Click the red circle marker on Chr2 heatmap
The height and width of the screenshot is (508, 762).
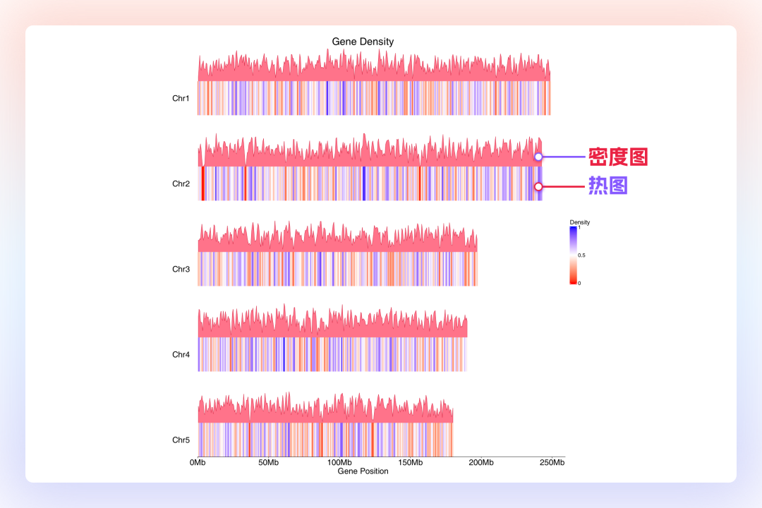pos(538,186)
